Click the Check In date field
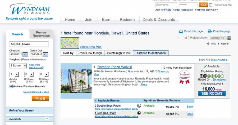Image resolution: width=238 pixels, height=125 pixels. (16, 54)
